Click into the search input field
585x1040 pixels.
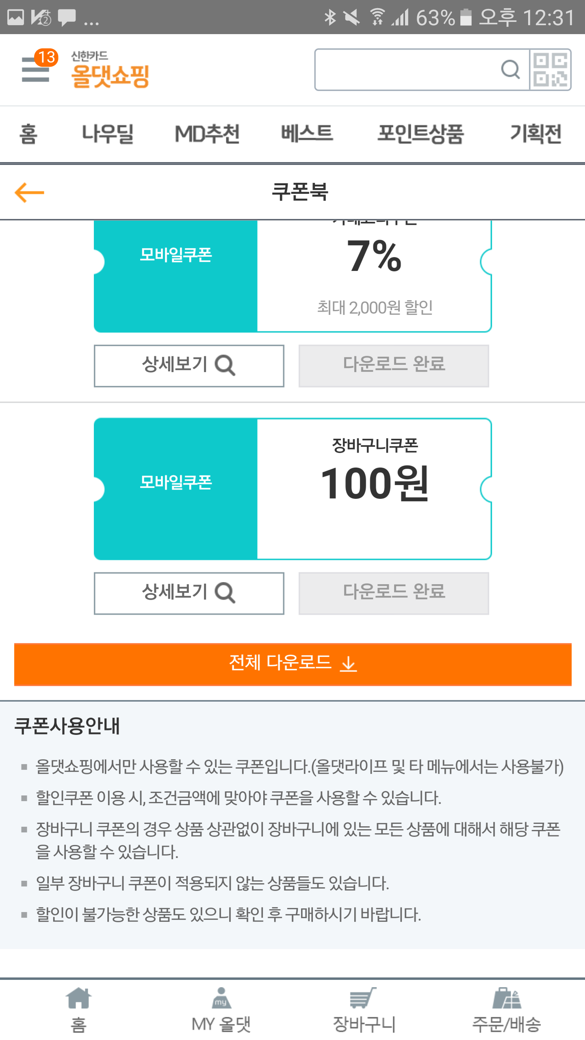coord(406,69)
